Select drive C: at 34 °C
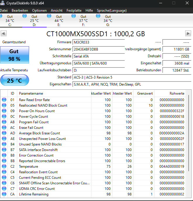 tap(10, 20)
